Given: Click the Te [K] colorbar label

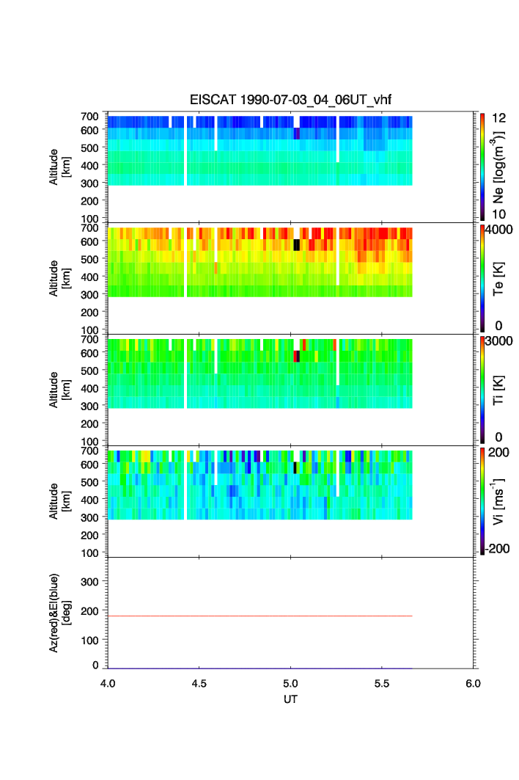Looking at the screenshot, I should click(x=498, y=279).
